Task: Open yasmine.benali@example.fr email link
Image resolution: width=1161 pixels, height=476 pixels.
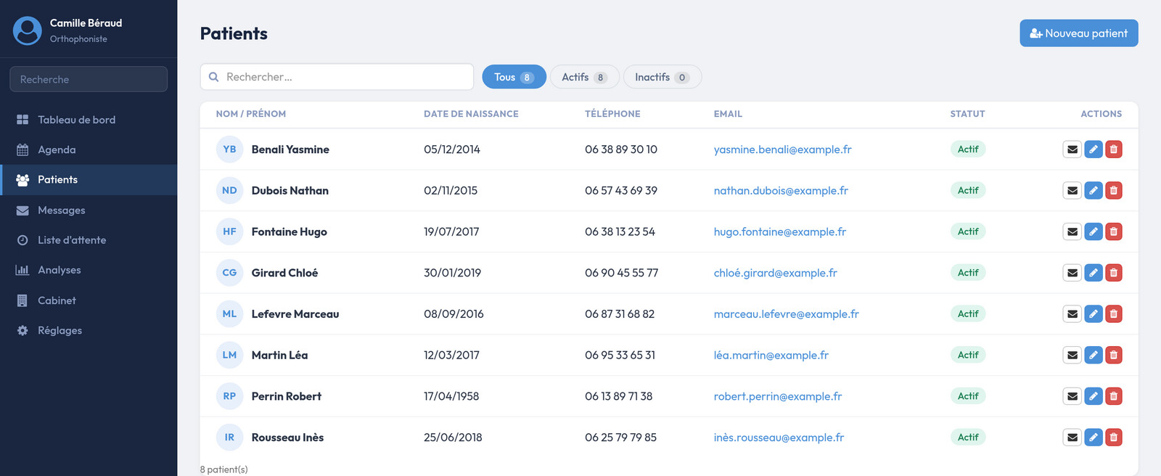Action: [782, 149]
